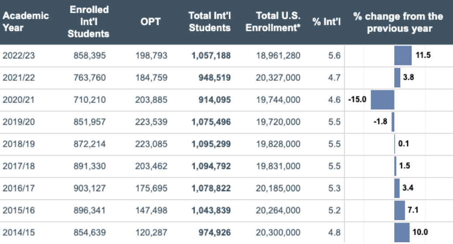453x244 pixels.
Task: Select the 2020/21 OPT value 203,885
Action: point(151,100)
